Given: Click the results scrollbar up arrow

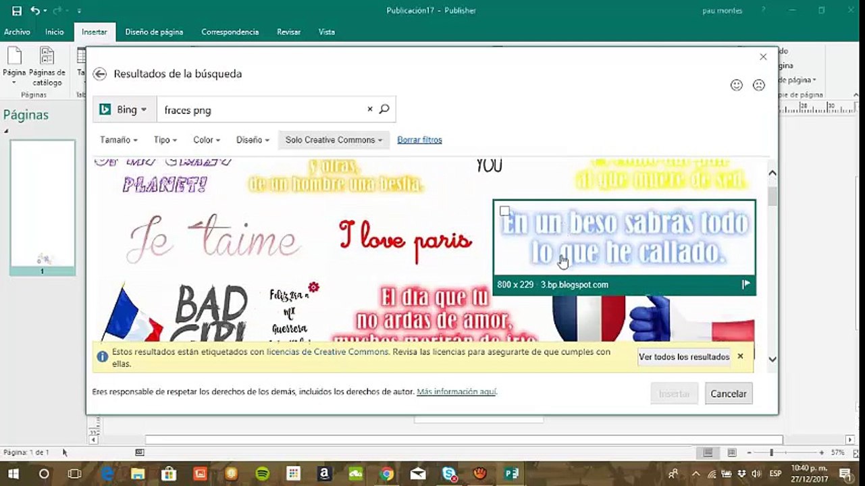Looking at the screenshot, I should [x=772, y=173].
